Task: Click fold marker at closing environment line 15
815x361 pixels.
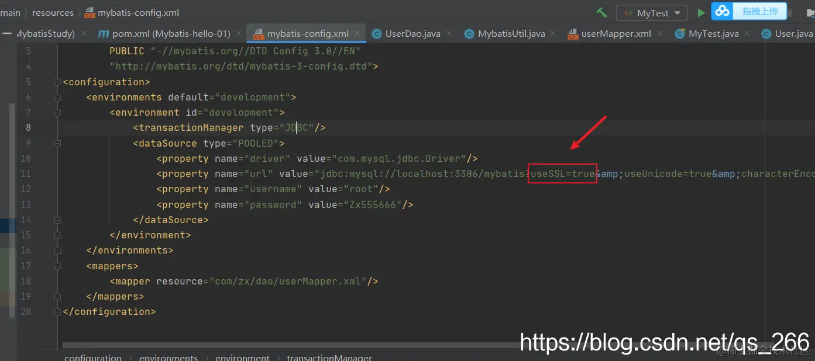Action: click(x=57, y=235)
